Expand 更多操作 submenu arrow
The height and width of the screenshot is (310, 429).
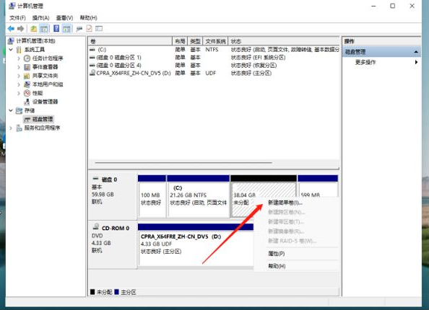click(x=416, y=62)
